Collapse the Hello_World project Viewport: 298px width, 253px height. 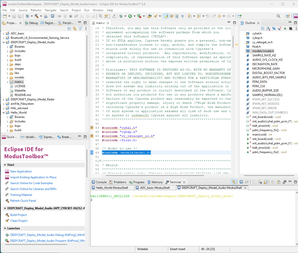click(3, 113)
